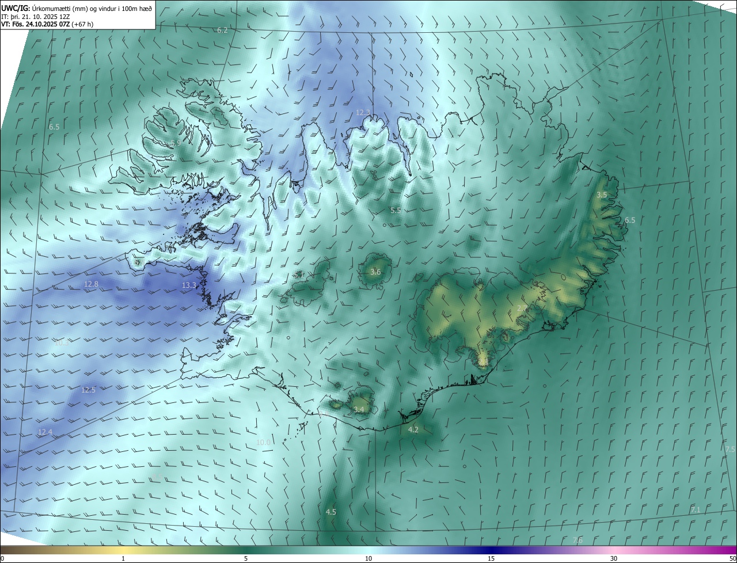737x563 pixels.
Task: Click the 10.0 value label on the map
Action: 263,442
